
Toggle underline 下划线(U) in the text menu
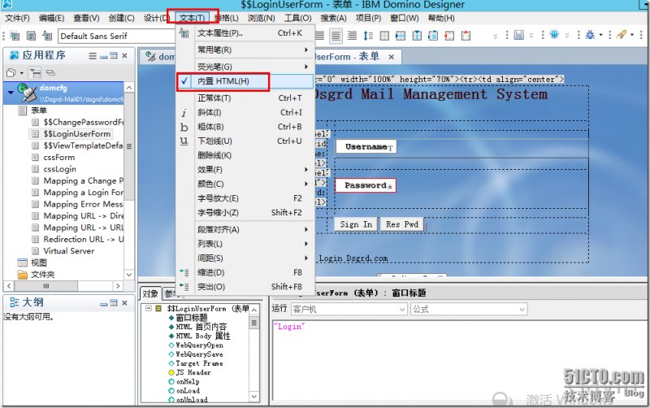[245, 141]
